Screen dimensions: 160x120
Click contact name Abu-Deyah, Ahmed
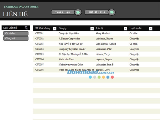pos(106,44)
